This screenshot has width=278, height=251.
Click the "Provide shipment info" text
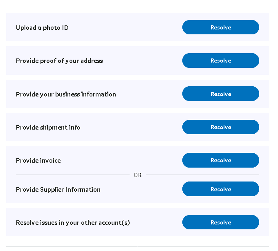[x=48, y=128]
